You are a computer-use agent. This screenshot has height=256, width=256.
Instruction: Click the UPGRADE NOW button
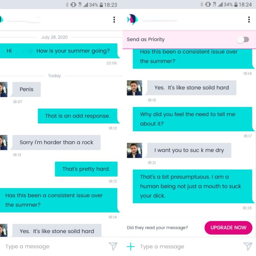pyautogui.click(x=228, y=228)
